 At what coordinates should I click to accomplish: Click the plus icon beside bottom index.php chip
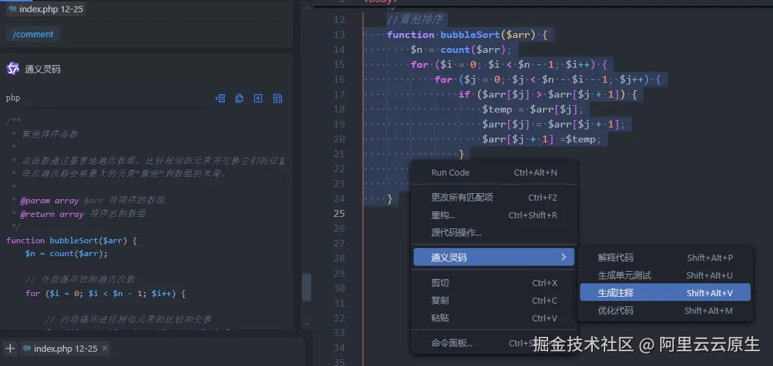[10, 348]
